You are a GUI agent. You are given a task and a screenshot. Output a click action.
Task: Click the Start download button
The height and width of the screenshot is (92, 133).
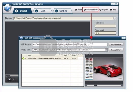pyautogui.click(x=116, y=44)
